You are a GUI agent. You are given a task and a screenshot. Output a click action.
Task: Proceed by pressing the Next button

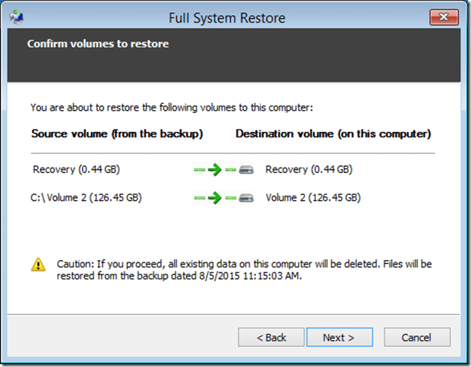point(338,337)
